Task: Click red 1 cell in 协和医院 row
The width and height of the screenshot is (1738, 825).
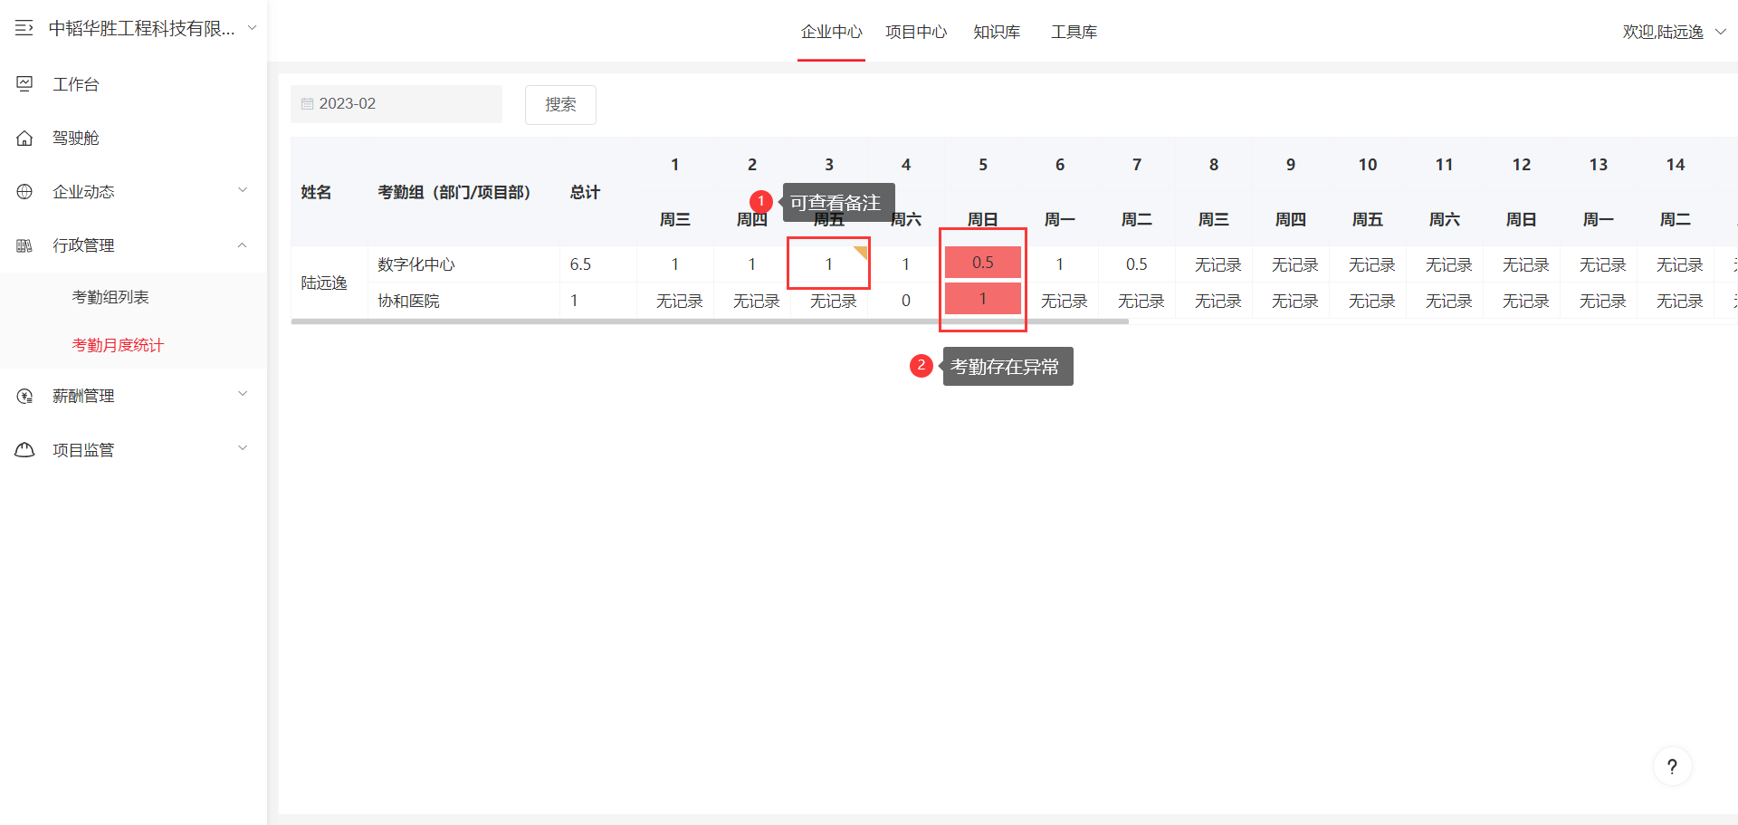Action: (x=983, y=299)
